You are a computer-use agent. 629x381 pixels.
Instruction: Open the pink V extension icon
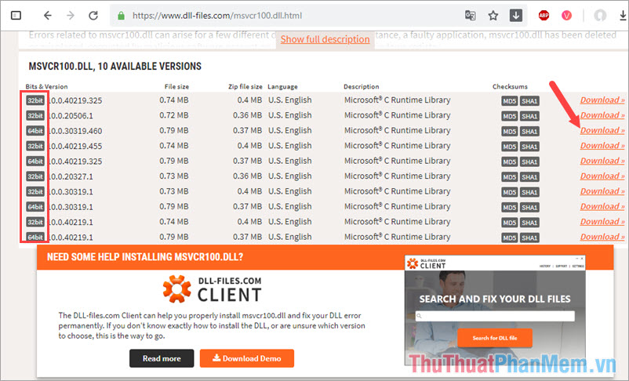click(x=566, y=16)
